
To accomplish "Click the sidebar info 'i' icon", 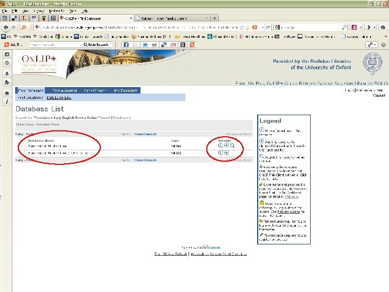I will point(7,102).
